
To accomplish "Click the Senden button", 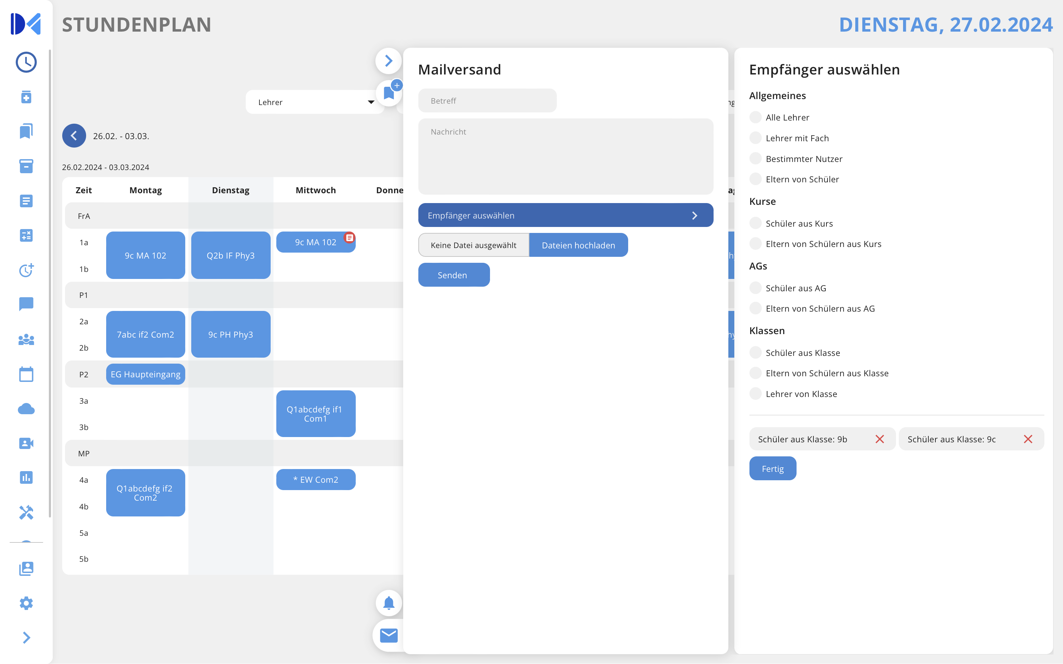I will pyautogui.click(x=453, y=275).
